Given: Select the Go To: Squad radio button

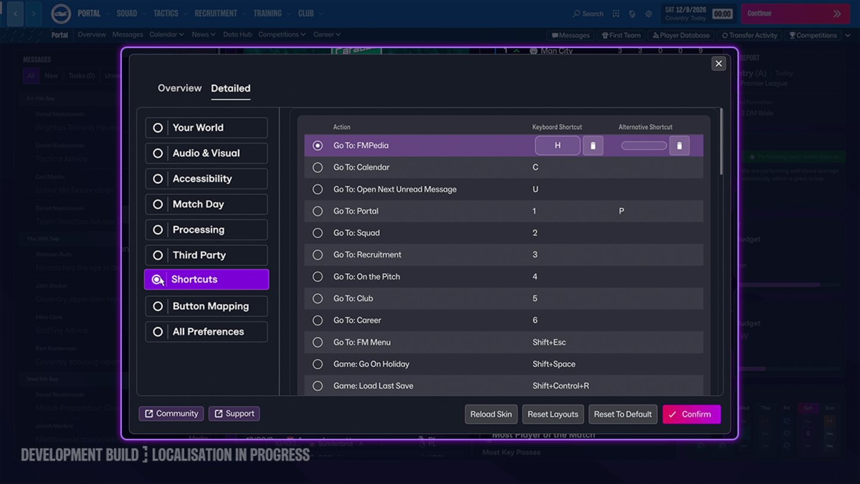Looking at the screenshot, I should pyautogui.click(x=318, y=233).
